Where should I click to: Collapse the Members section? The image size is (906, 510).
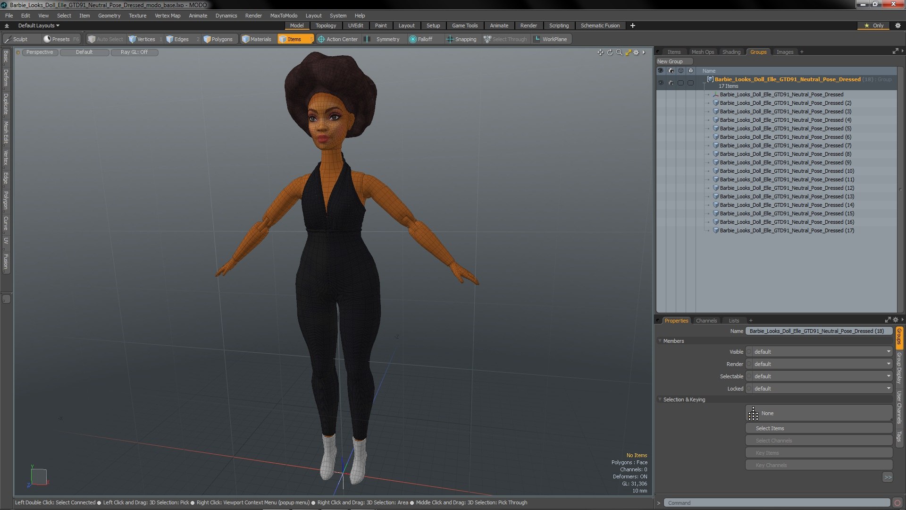point(660,341)
